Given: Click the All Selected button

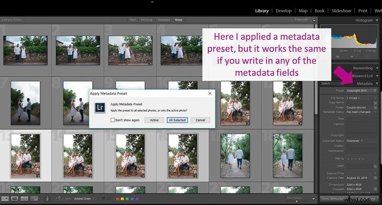Looking at the screenshot, I should point(177,120).
